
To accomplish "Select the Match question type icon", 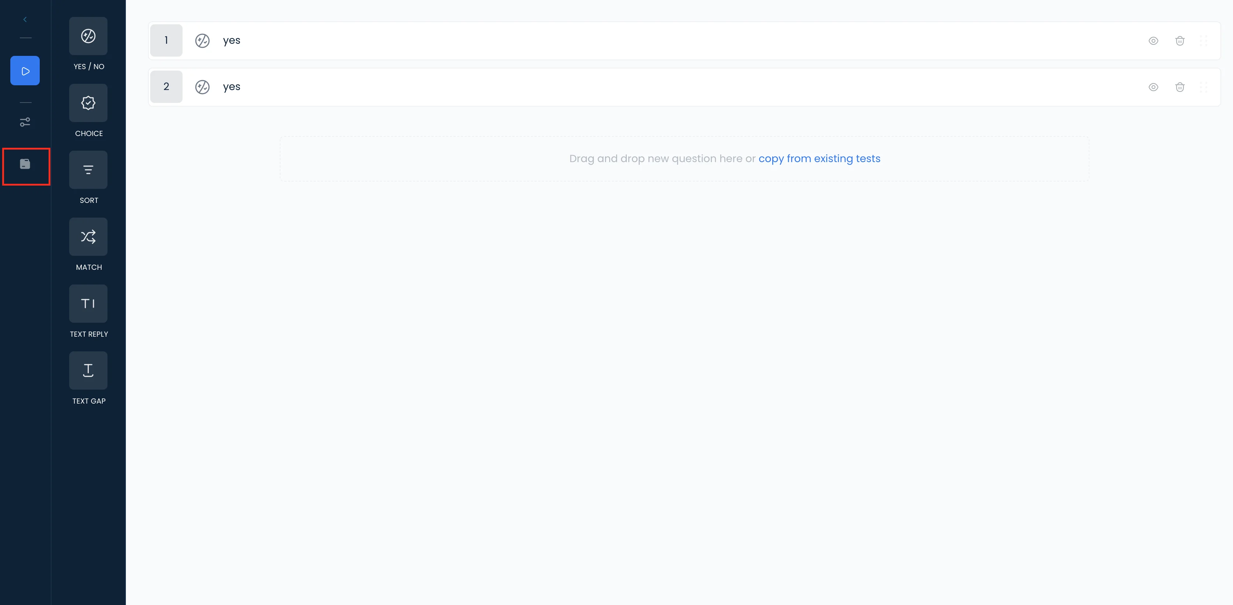I will click(88, 237).
